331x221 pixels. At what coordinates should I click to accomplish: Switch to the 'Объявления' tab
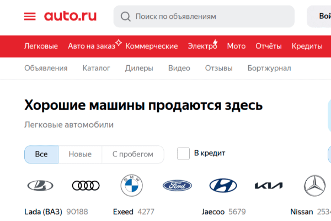pyautogui.click(x=46, y=68)
